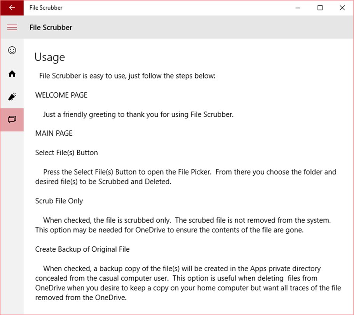Select the Usage chat bubbles icon
354x315 pixels.
12,119
